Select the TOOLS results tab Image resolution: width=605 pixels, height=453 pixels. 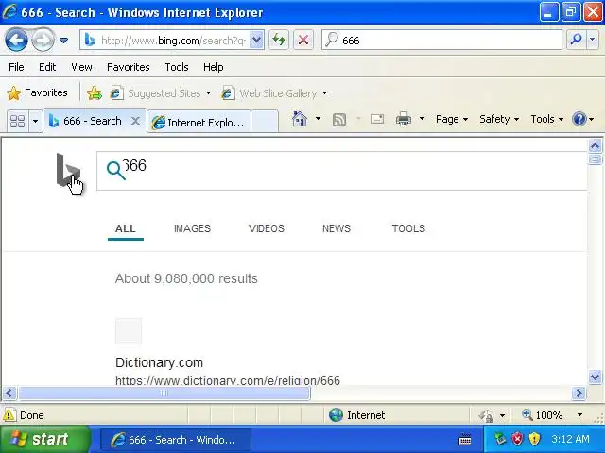pos(408,228)
